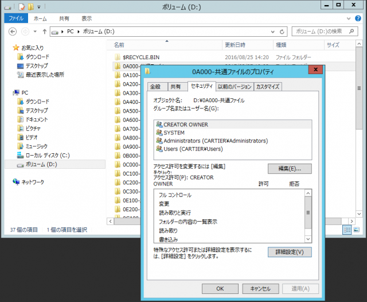Select the $RECYCLE.BIN folder icon

(x=117, y=57)
